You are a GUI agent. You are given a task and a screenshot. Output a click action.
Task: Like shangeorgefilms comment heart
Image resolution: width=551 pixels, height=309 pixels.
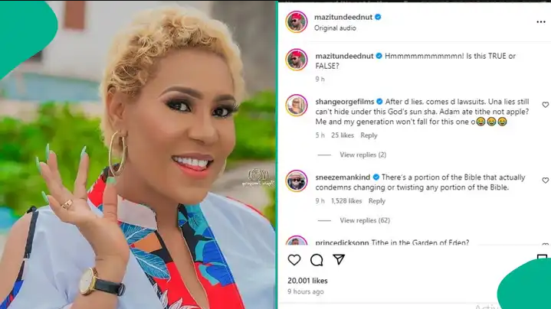click(546, 105)
